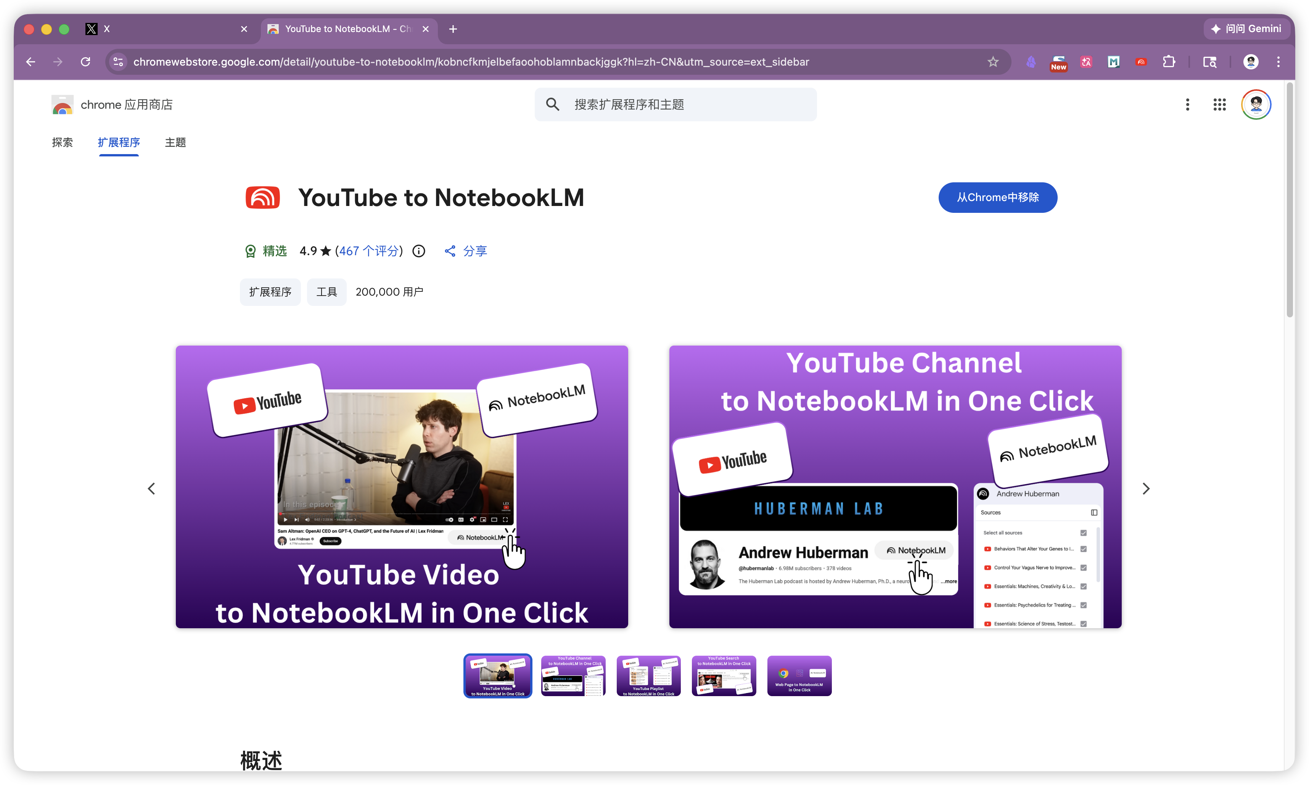Image resolution: width=1309 pixels, height=785 pixels.
Task: Select the YouTube to NotebookLM tab
Action: coord(349,29)
